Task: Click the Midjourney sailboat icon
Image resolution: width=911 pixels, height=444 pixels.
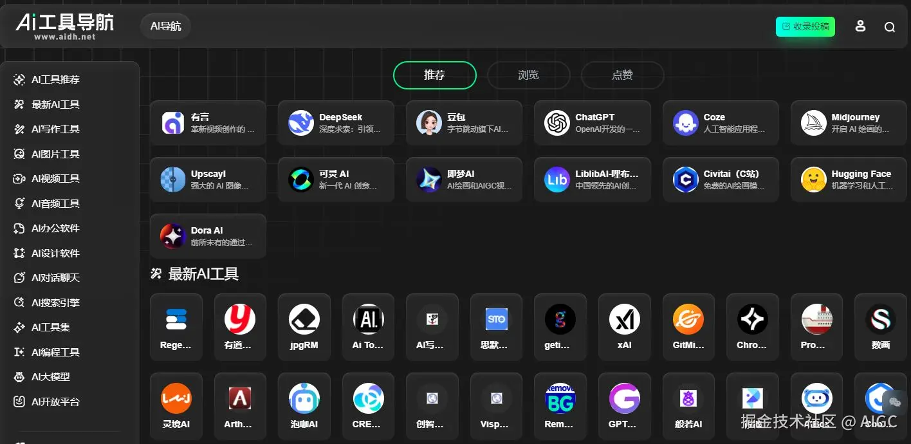Action: [814, 123]
